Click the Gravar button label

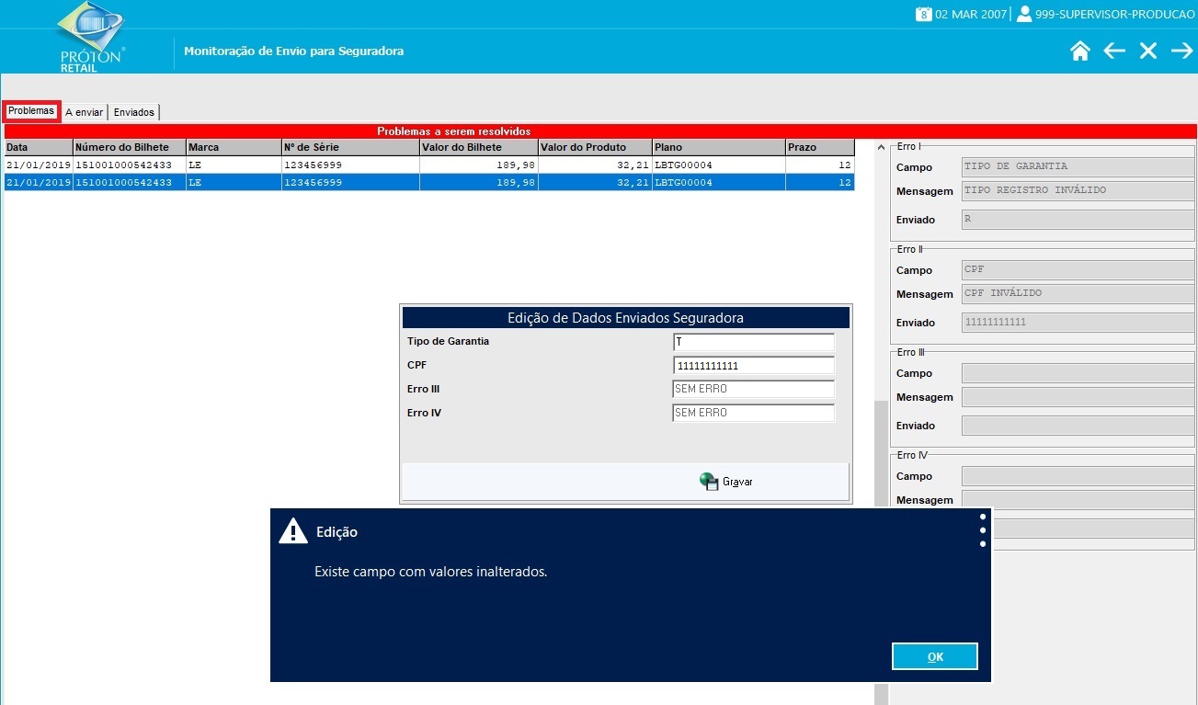pos(737,482)
